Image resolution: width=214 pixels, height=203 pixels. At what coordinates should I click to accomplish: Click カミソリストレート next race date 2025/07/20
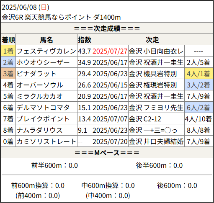click(110, 141)
